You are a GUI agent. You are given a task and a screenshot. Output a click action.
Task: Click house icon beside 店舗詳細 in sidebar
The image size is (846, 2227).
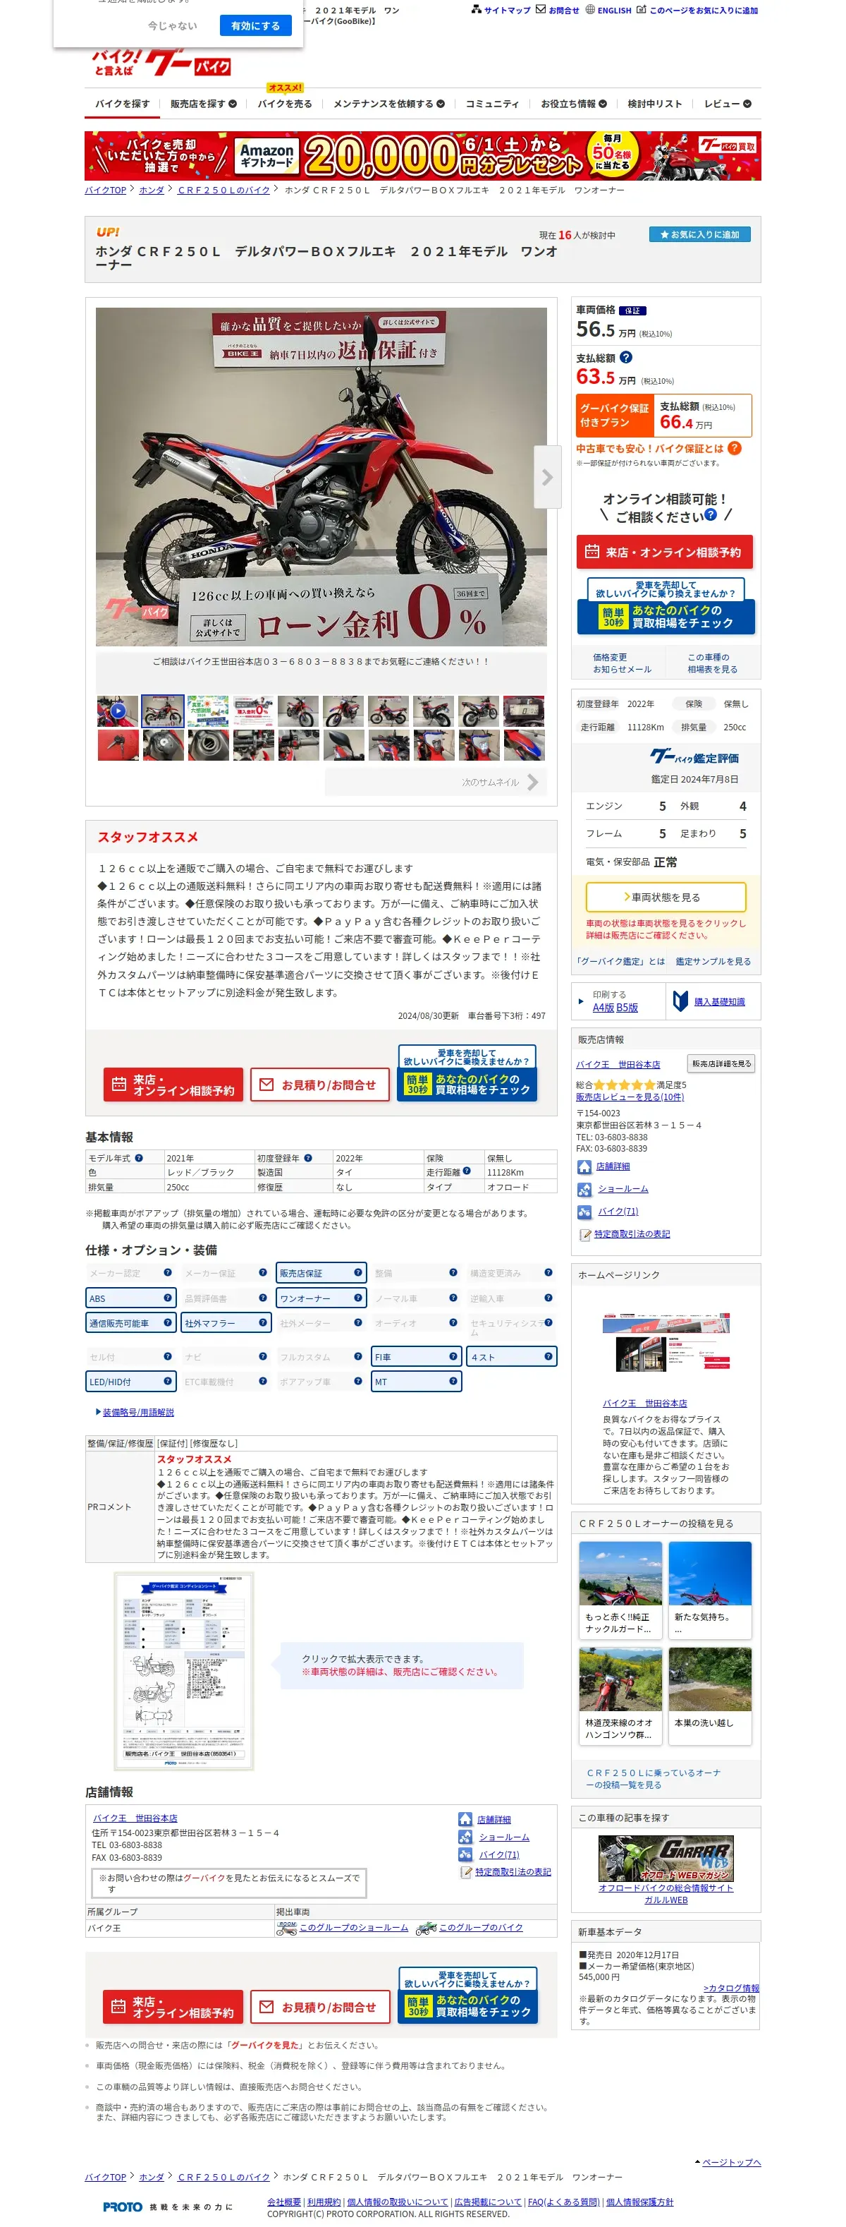pos(584,1166)
